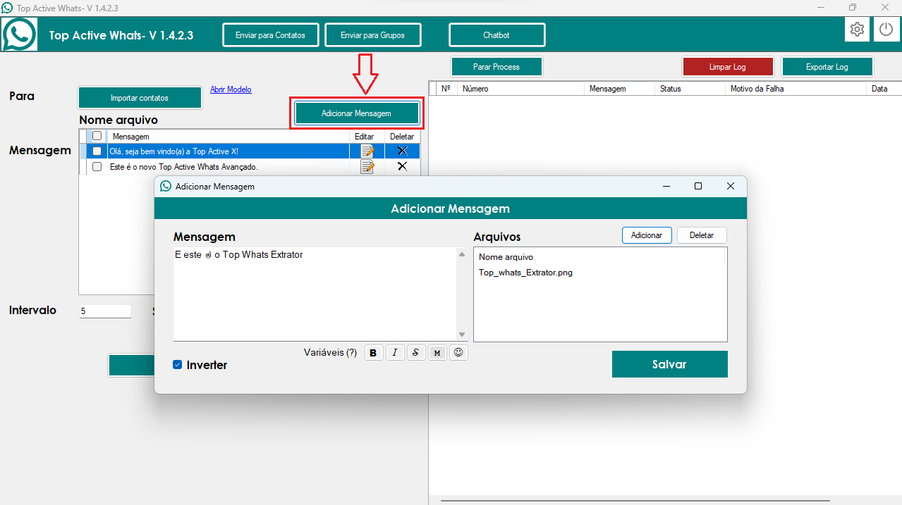Click Adicionar in the Arquivos section
This screenshot has width=902, height=505.
(x=647, y=235)
